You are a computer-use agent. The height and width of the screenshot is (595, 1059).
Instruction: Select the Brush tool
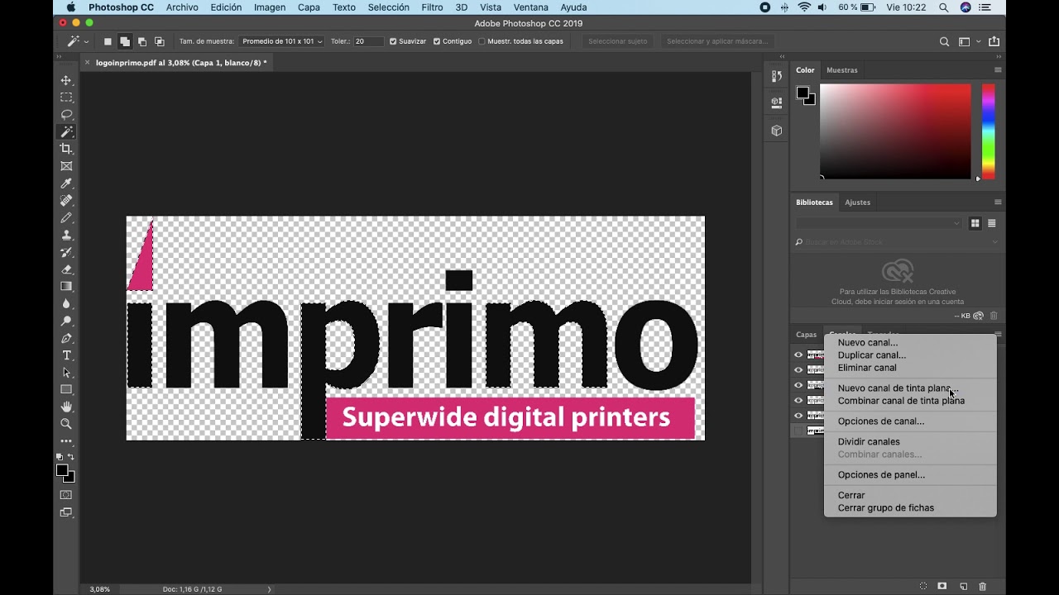66,218
